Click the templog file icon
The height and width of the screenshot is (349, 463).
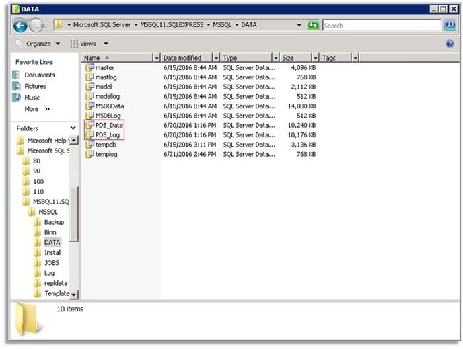click(x=90, y=154)
